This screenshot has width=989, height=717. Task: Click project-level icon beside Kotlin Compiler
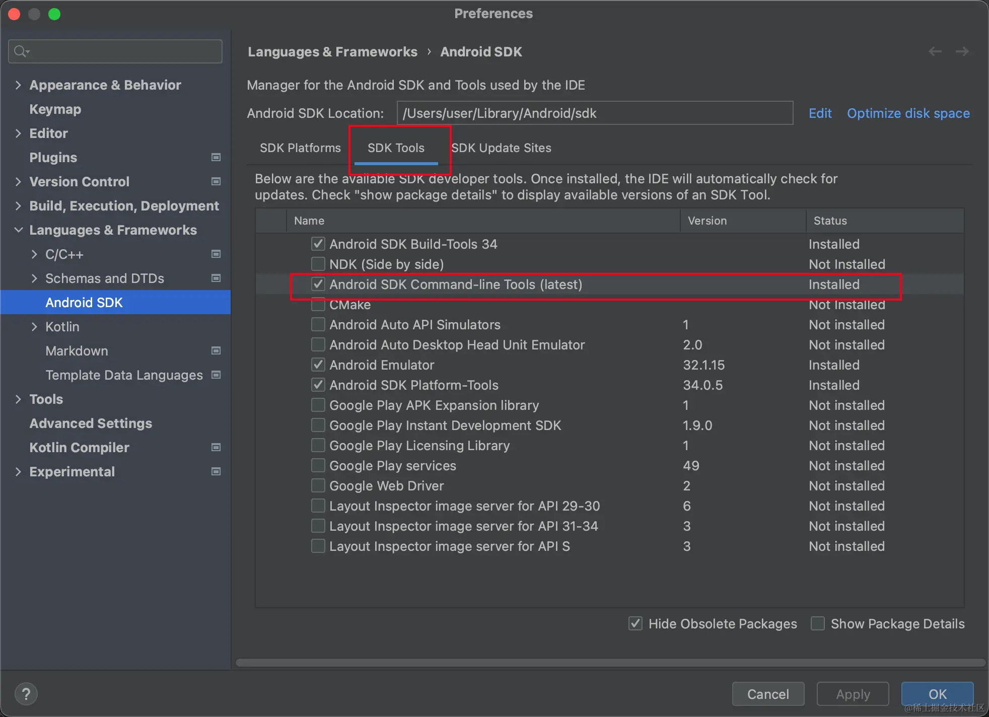[216, 448]
